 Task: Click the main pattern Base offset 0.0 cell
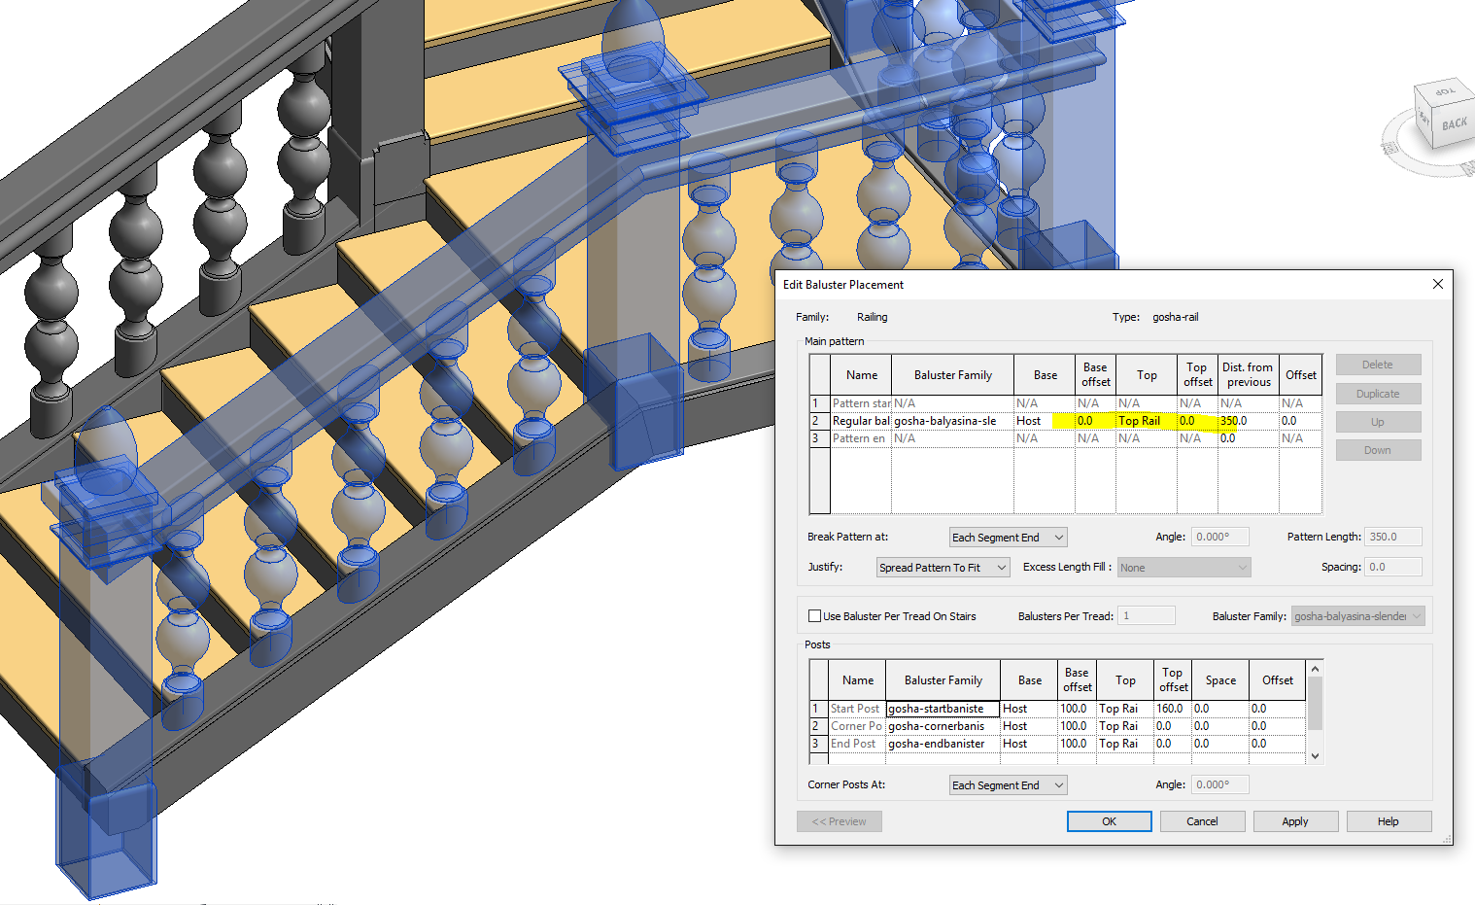1094,421
